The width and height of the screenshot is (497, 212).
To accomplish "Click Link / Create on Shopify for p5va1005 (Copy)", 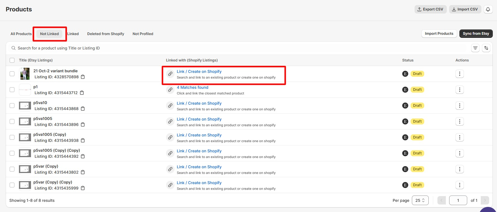I will click(199, 135).
